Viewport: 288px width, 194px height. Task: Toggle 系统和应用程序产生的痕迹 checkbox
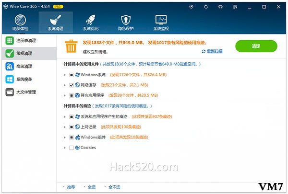coord(72,116)
